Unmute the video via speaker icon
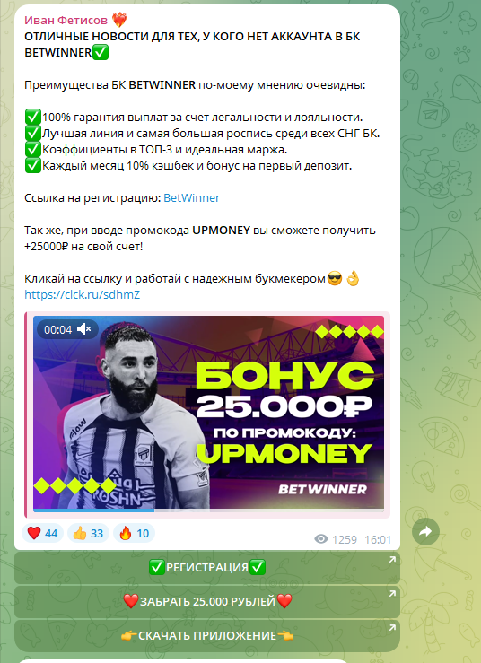 click(x=83, y=329)
